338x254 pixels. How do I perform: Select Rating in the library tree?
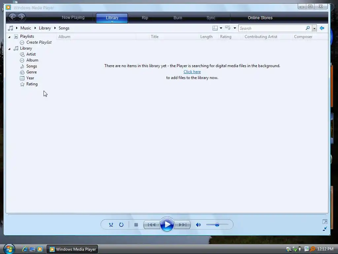[x=32, y=84]
